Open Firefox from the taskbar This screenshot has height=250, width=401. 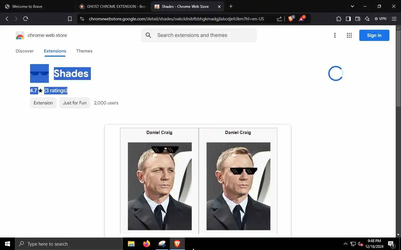coord(146,244)
